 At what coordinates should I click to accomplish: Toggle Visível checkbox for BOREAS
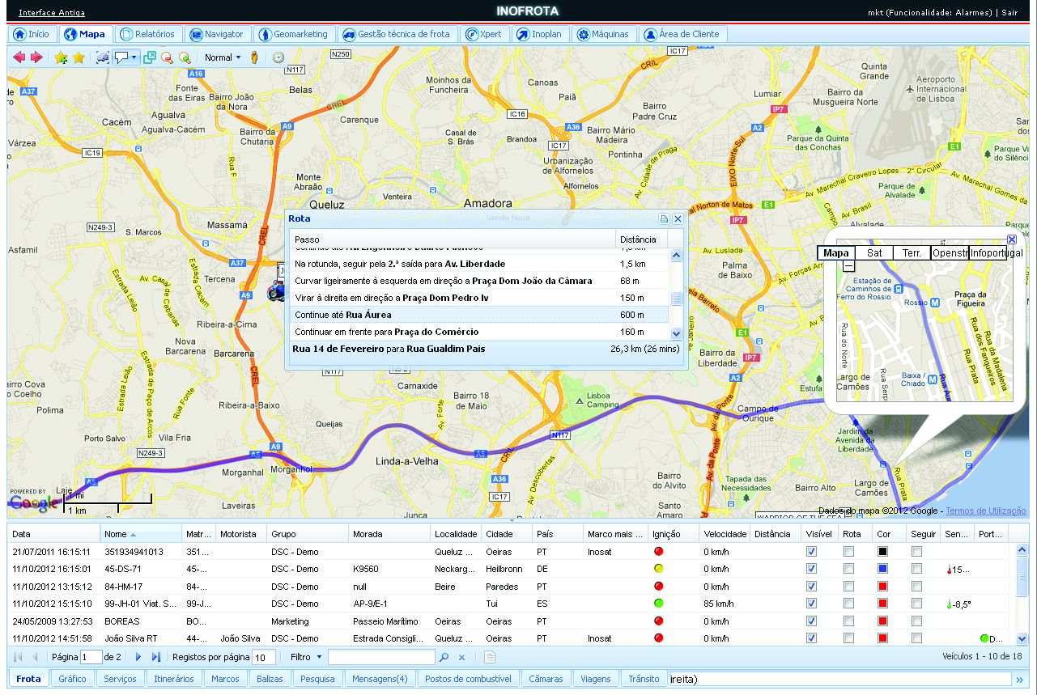pos(811,621)
